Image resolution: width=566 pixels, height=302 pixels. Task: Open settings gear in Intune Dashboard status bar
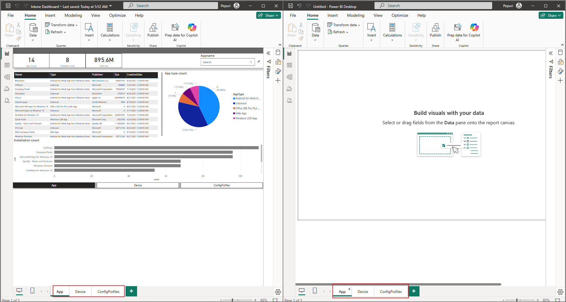(x=278, y=292)
